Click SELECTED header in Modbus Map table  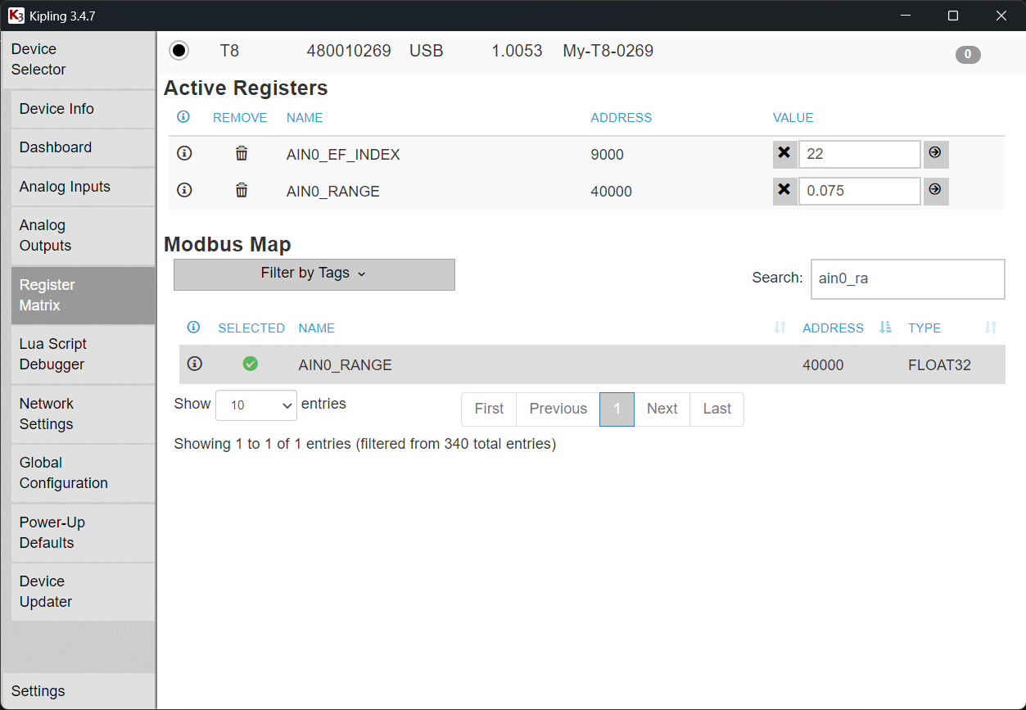click(251, 328)
